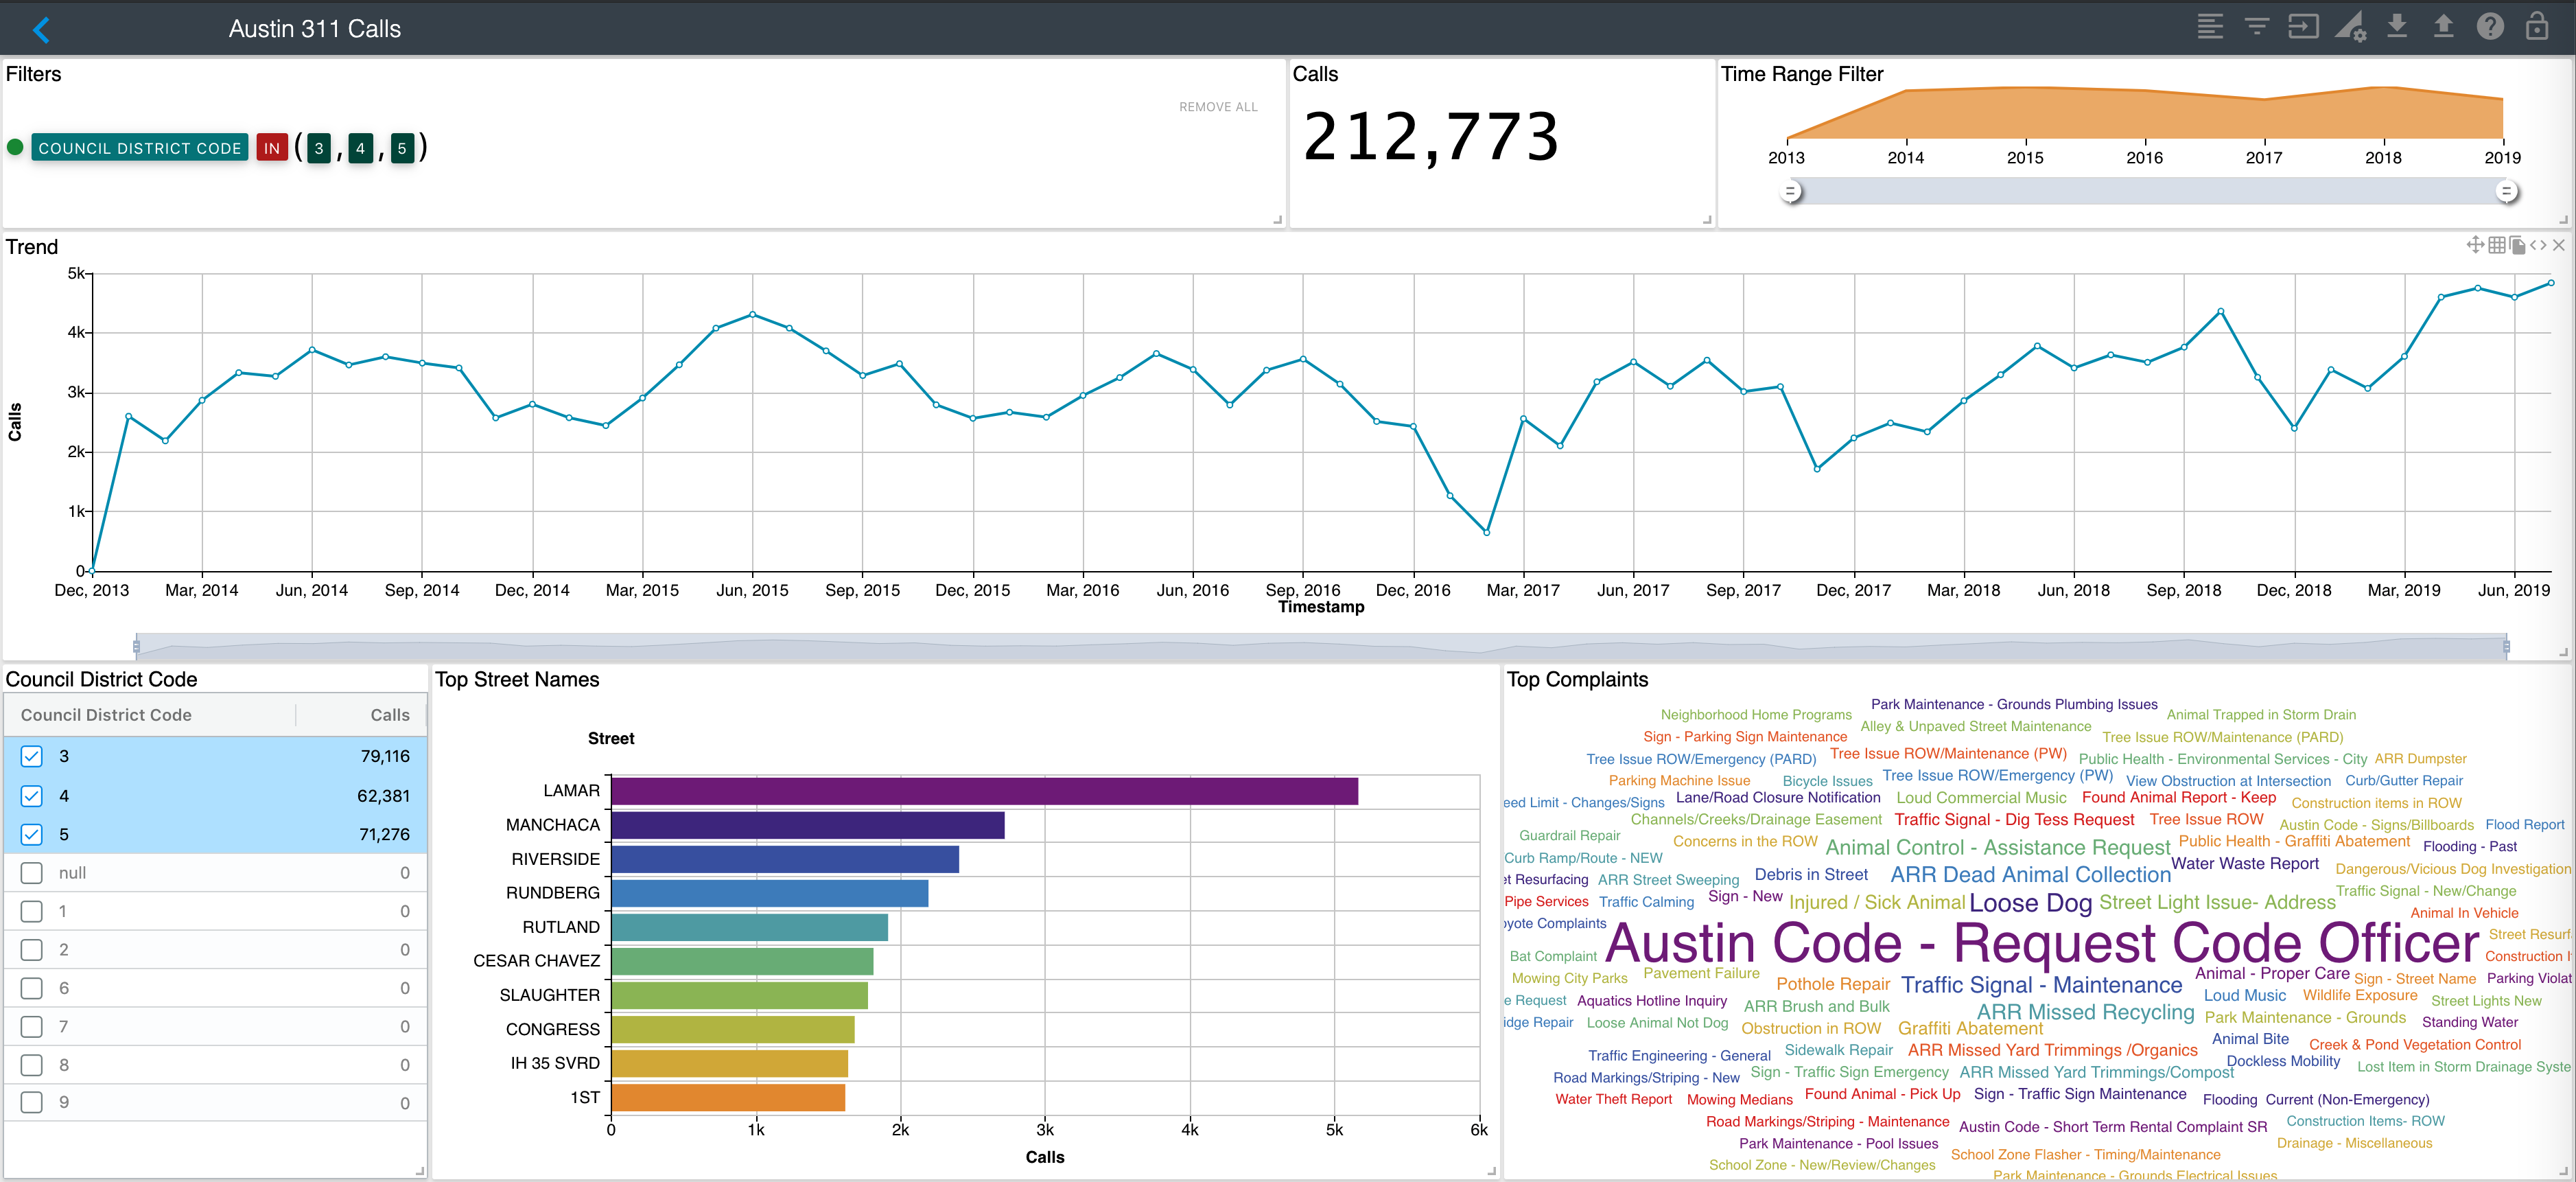Click the green filter status dot
This screenshot has width=2576, height=1182.
[x=15, y=147]
